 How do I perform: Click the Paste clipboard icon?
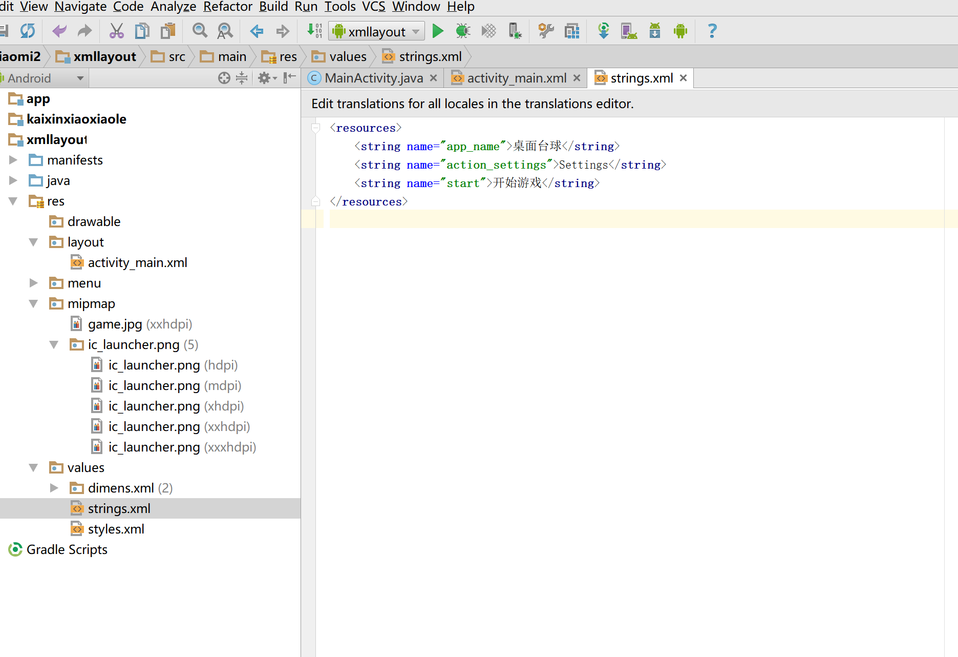coord(168,31)
